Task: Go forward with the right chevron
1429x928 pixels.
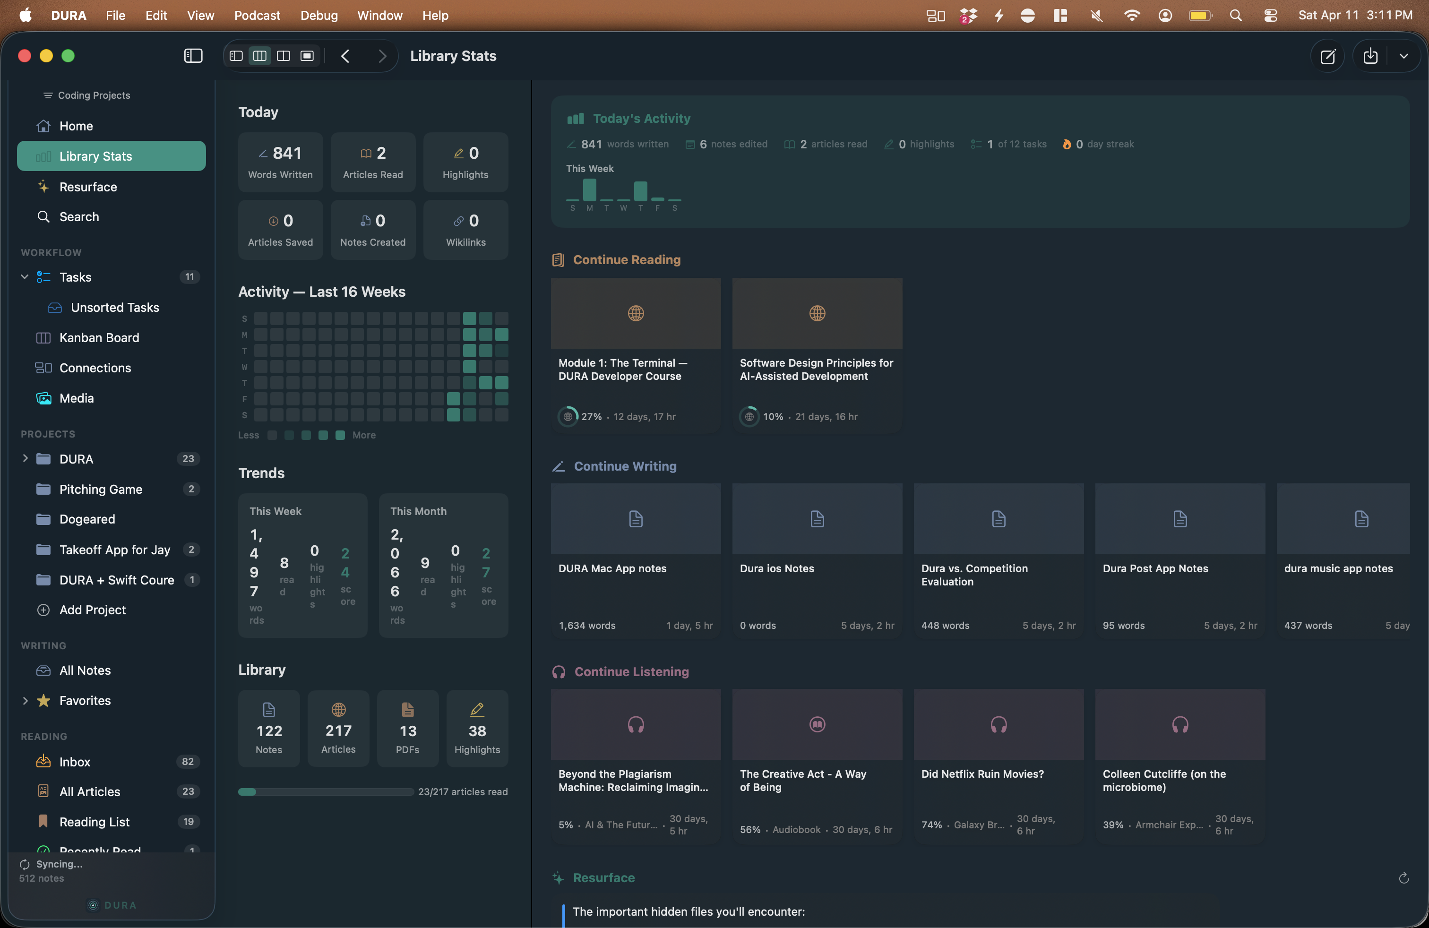Action: (382, 56)
